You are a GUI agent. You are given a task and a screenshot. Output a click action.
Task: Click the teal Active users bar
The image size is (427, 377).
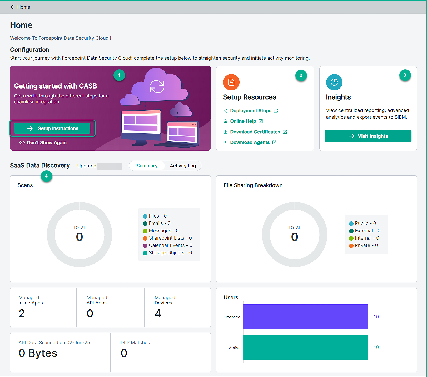(x=305, y=347)
